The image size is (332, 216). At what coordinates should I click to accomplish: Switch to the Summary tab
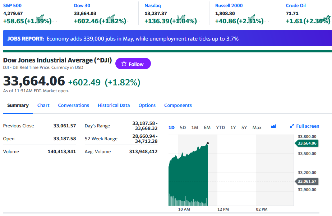[x=18, y=105]
